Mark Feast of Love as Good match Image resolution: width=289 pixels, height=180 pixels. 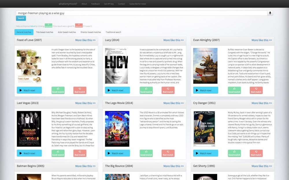[x=58, y=90]
